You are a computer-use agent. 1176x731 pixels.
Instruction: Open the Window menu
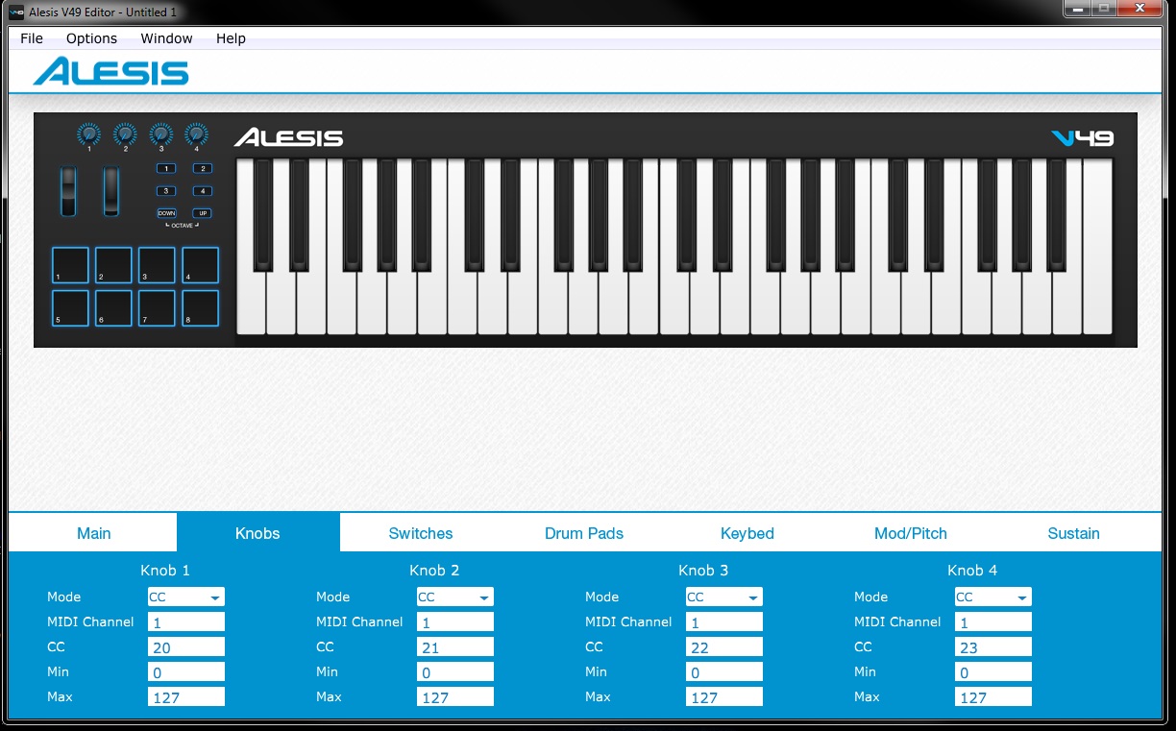[166, 38]
